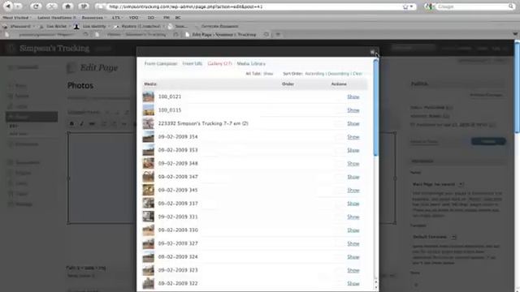This screenshot has width=520, height=292.
Task: Click the 223392 Simpson's Trucking thumbnail
Action: pos(148,123)
